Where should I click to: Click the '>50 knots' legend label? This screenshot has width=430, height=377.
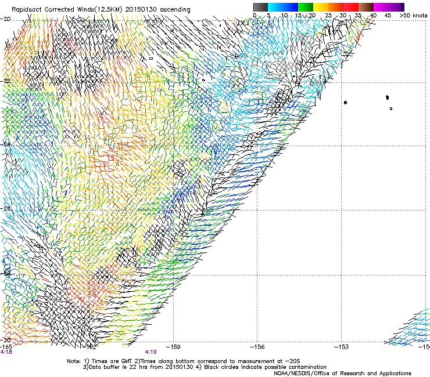coord(413,15)
